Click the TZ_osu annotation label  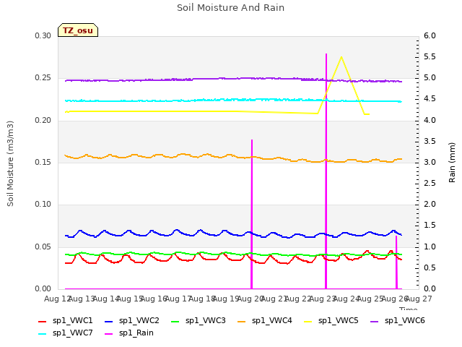[x=78, y=30]
